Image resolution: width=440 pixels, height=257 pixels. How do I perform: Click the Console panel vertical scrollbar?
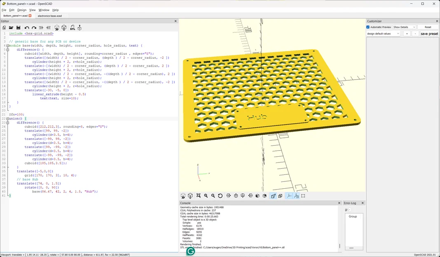click(x=339, y=227)
